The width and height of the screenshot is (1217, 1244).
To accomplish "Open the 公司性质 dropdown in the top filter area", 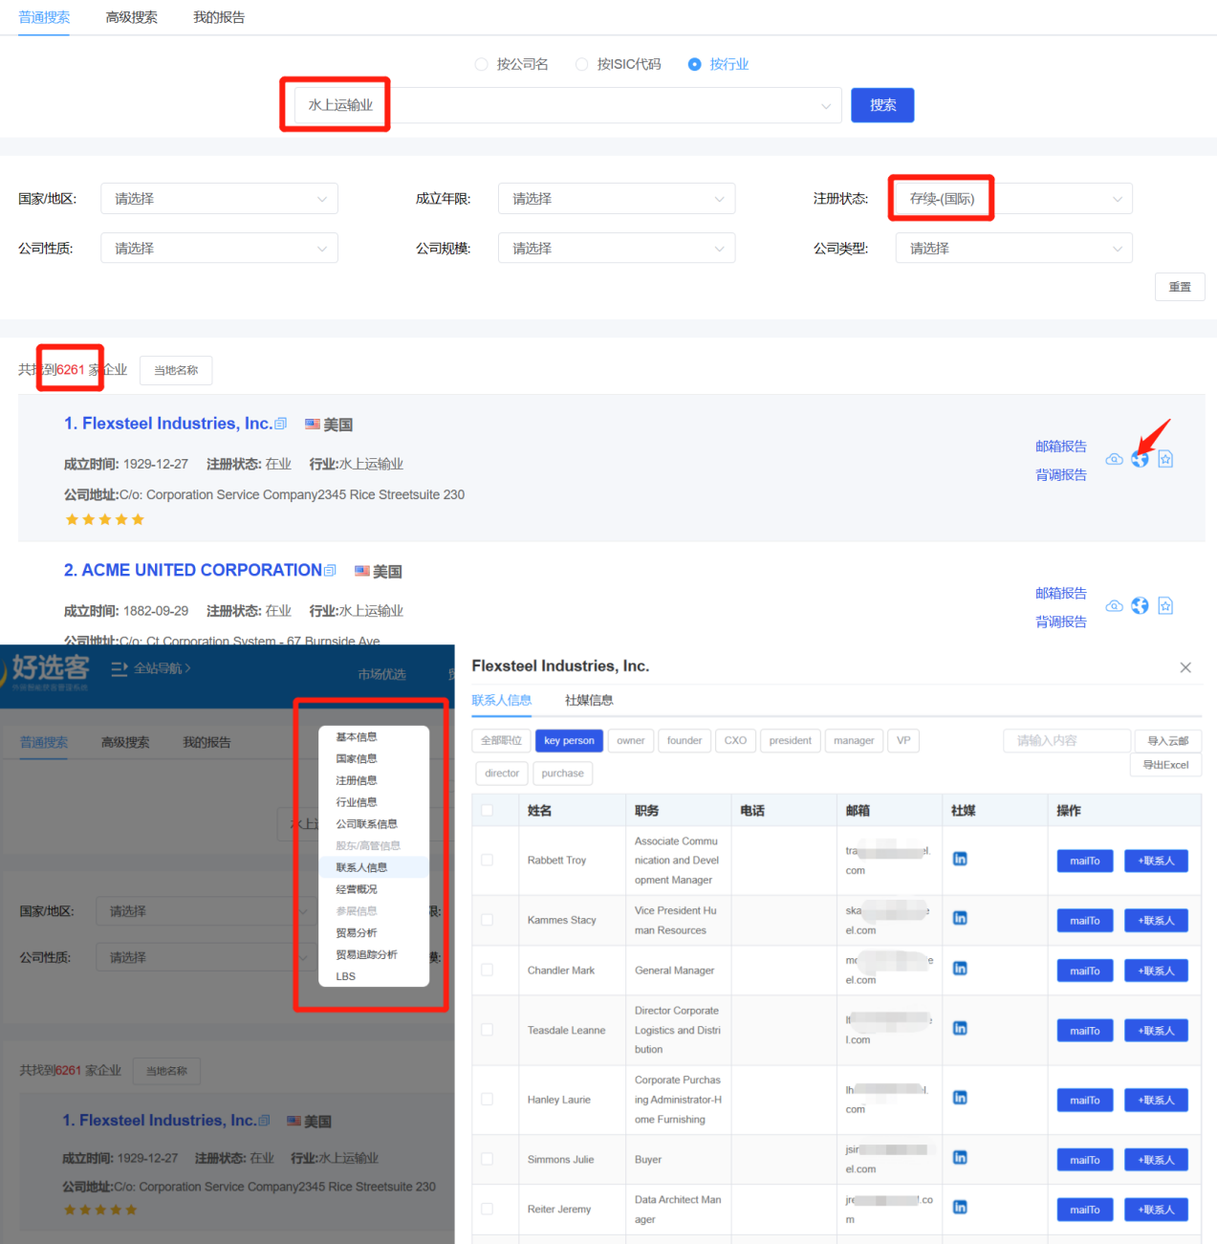I will [x=219, y=249].
